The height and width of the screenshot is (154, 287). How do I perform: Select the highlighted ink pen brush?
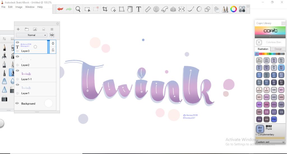[x=12, y=73]
